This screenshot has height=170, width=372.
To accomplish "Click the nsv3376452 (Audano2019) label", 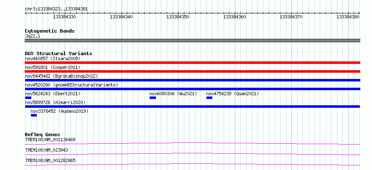I will coord(59,111).
